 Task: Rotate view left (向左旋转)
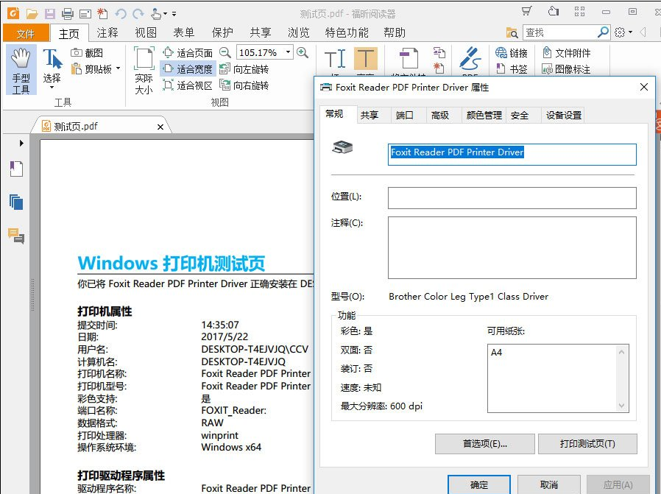coord(244,68)
